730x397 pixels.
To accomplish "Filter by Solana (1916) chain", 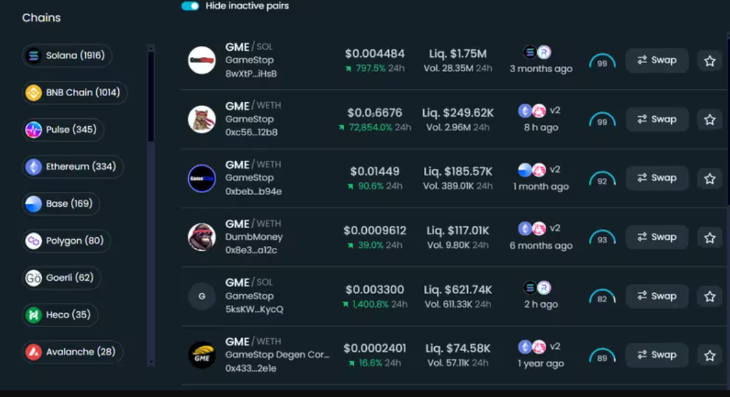I will tap(67, 56).
